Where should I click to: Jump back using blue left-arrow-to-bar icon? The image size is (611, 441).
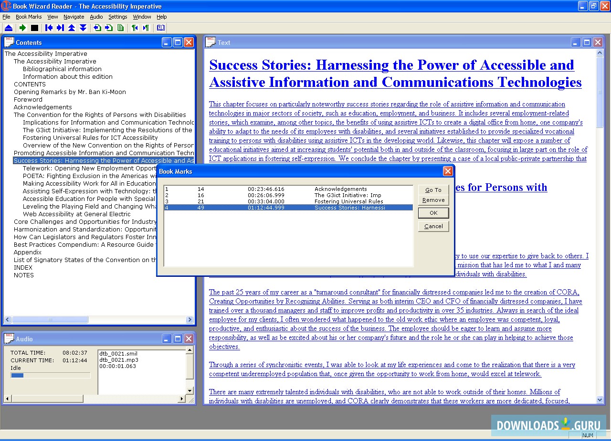click(x=49, y=28)
